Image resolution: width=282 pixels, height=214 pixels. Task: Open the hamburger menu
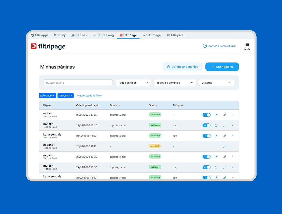point(247,46)
